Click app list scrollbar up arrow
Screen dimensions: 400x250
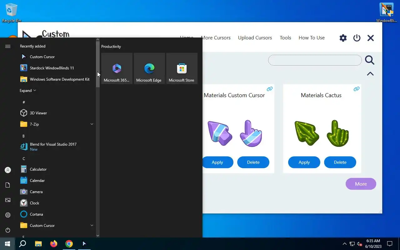(x=98, y=39)
